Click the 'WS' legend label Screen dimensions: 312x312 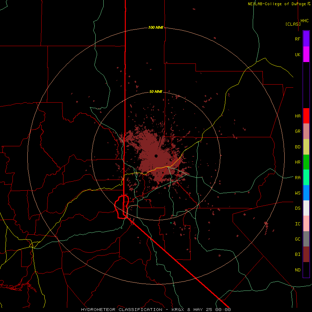[297, 193]
